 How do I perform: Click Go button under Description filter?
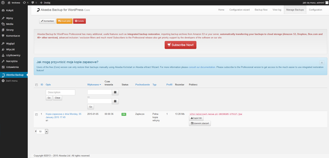(49, 98)
